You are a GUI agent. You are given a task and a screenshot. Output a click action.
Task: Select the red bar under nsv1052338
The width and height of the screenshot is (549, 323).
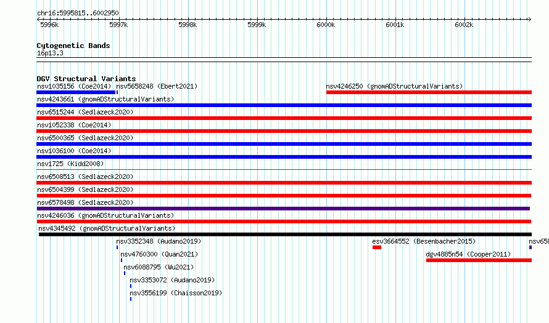284,131
